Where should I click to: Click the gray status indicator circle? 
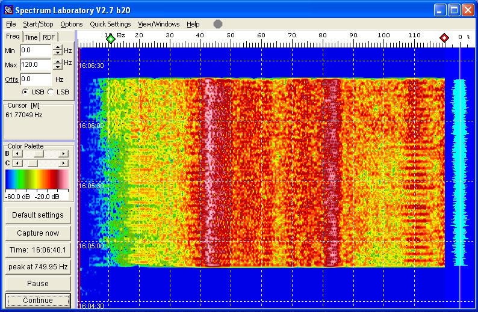[x=218, y=24]
